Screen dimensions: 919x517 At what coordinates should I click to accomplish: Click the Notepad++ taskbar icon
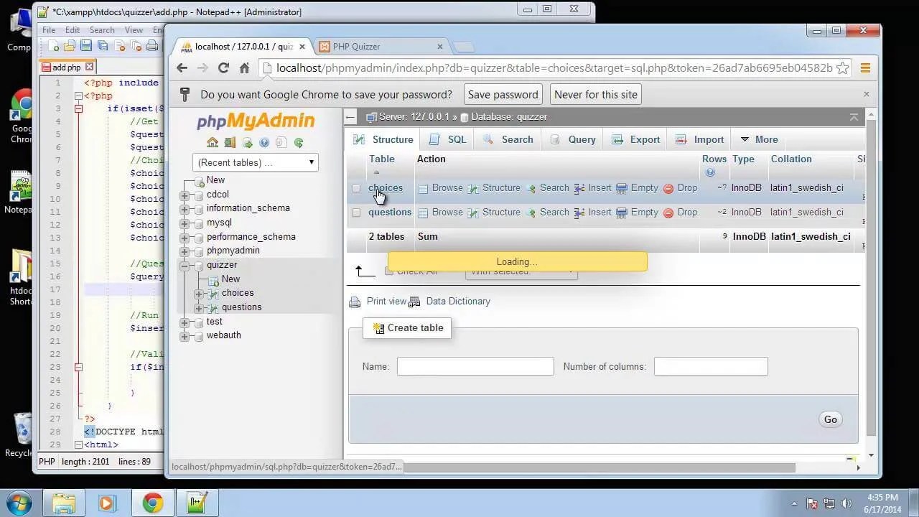pyautogui.click(x=197, y=503)
